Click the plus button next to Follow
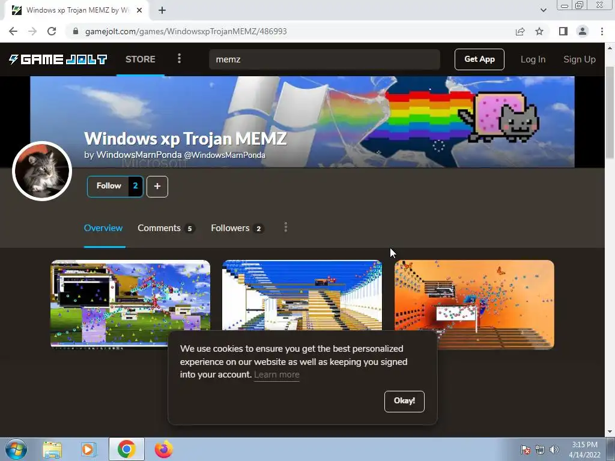Viewport: 615px width, 461px height. pyautogui.click(x=157, y=187)
